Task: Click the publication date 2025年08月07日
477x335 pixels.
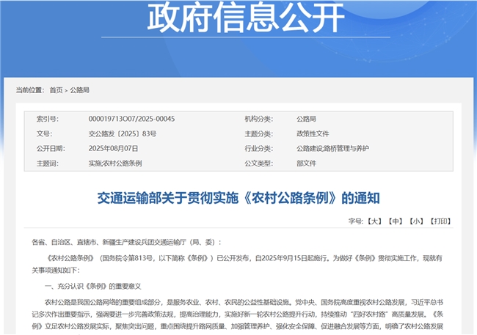Action: coord(112,148)
